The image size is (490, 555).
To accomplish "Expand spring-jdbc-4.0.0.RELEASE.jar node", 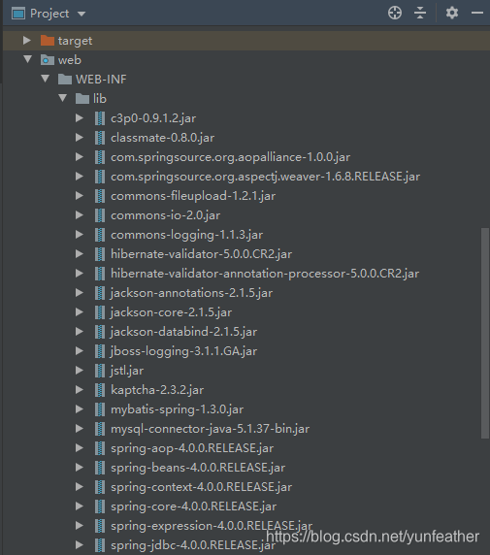I will pos(80,544).
